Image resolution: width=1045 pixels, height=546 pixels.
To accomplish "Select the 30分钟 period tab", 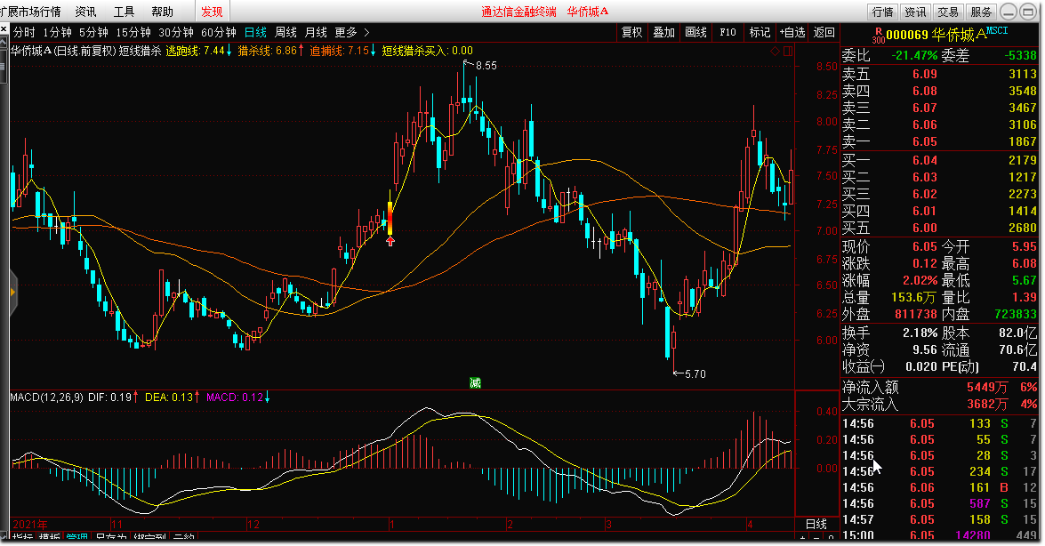I will tap(176, 32).
